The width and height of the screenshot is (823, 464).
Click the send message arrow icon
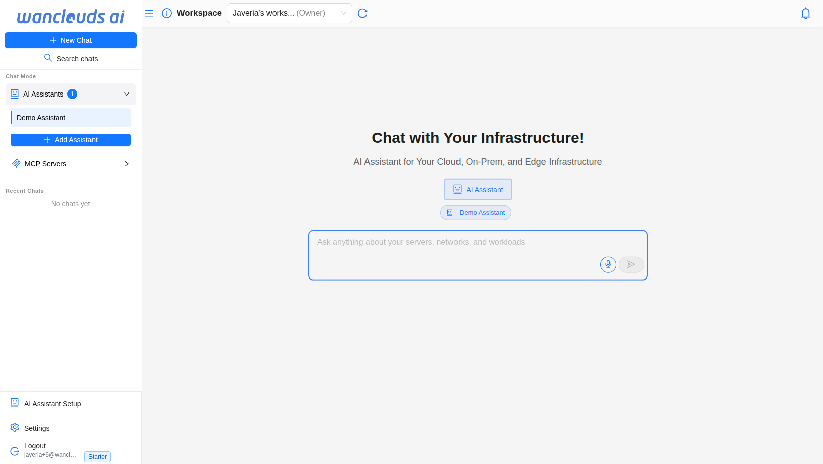(x=631, y=264)
